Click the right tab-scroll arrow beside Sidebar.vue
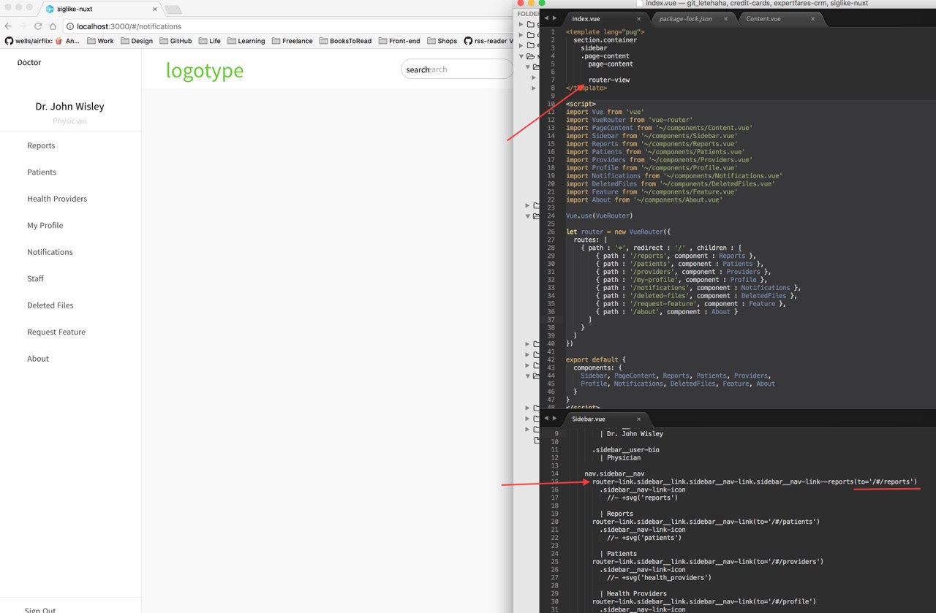 click(x=555, y=419)
